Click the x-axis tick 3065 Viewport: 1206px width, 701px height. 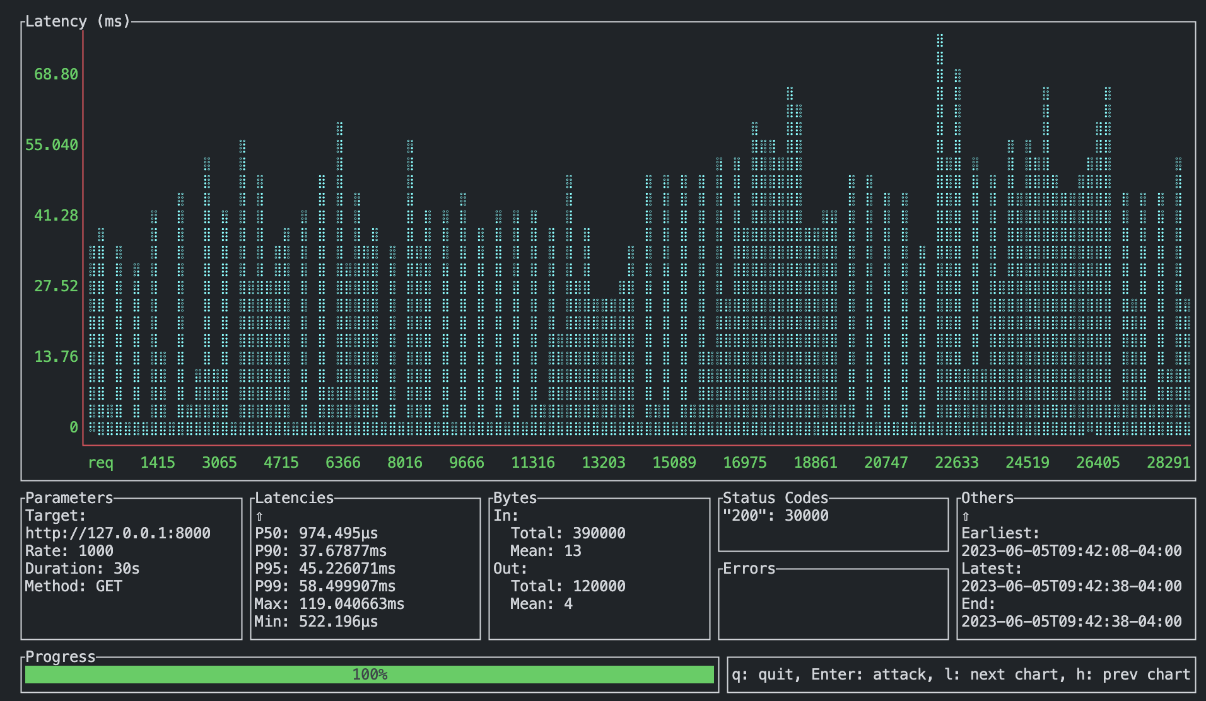pos(220,463)
